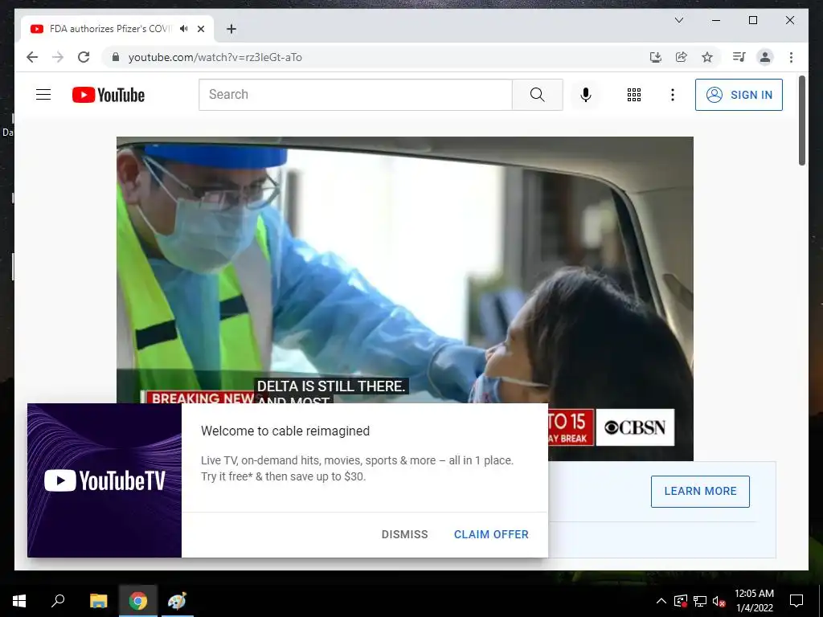Mute the tab via speaker icon
The image size is (823, 617).
coord(183,29)
